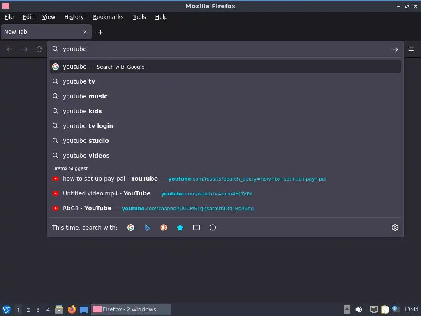This screenshot has width=421, height=316.
Task: Reload the current page
Action: click(x=39, y=49)
